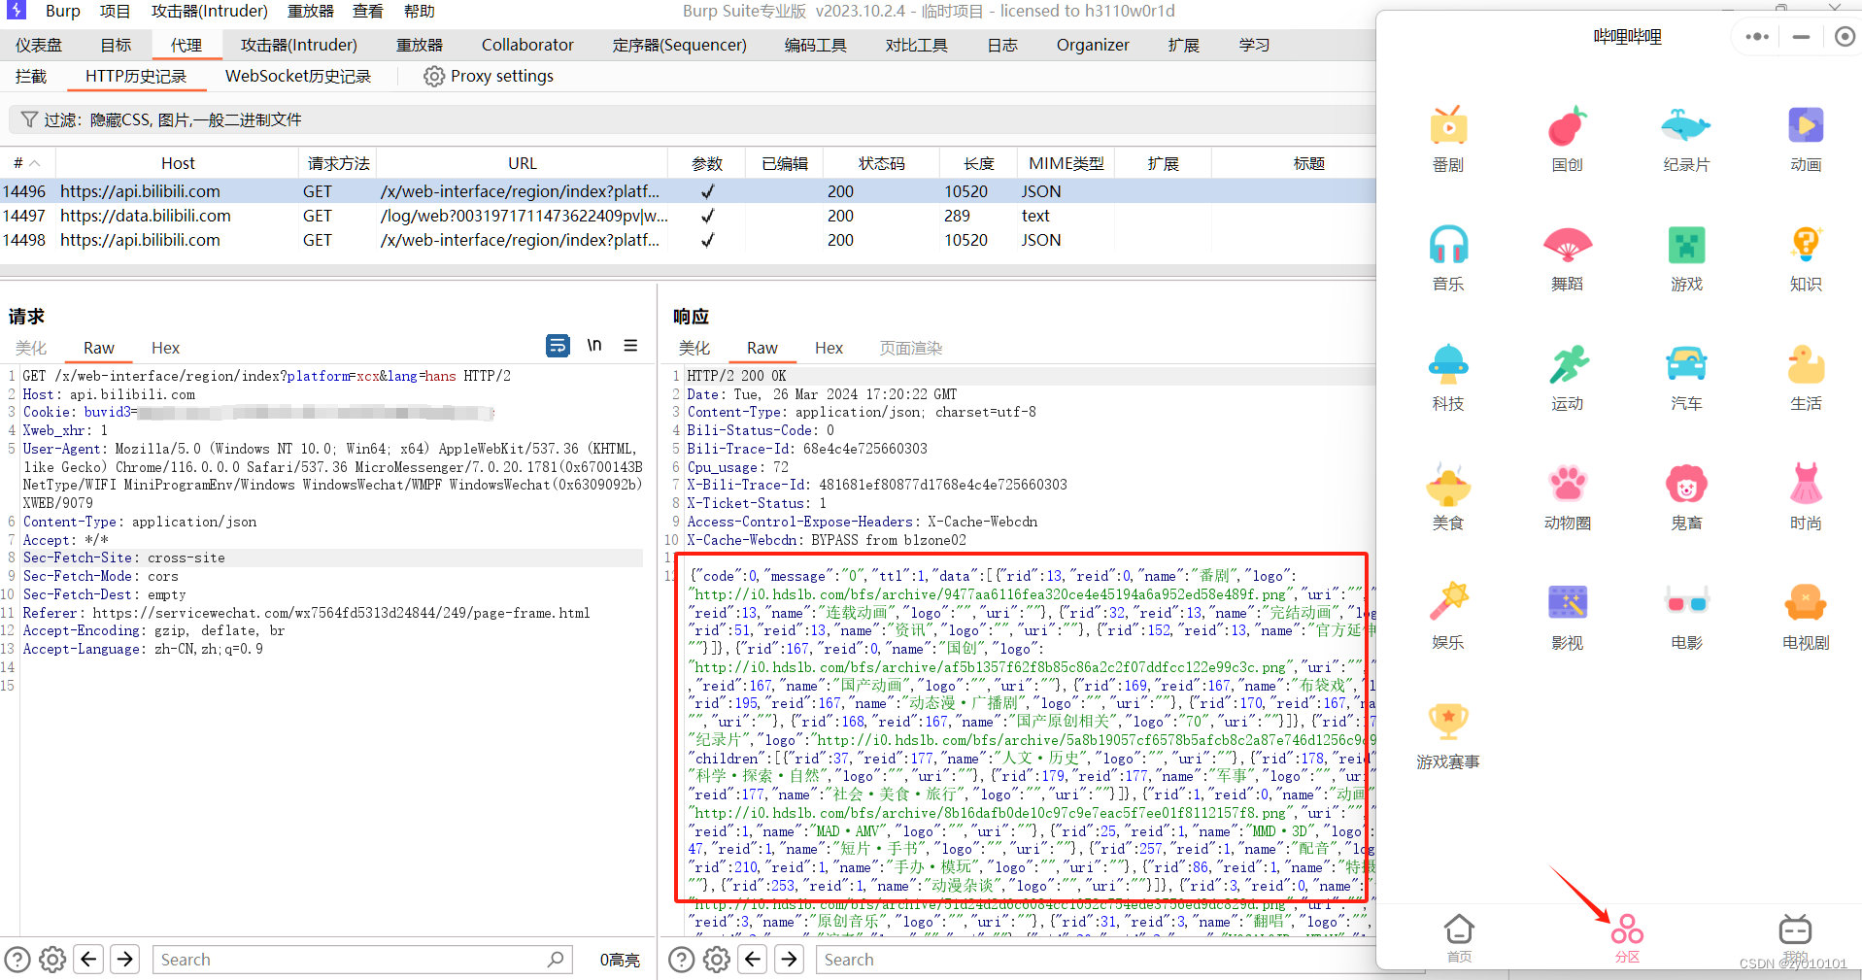Open the 舞蹈 fan icon
The image size is (1862, 980).
pos(1567,245)
